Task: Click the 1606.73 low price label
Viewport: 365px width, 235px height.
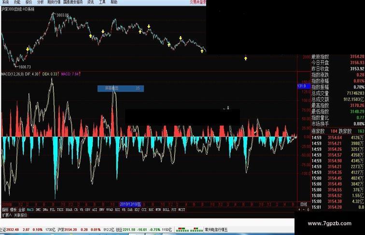Action: [x=25, y=67]
